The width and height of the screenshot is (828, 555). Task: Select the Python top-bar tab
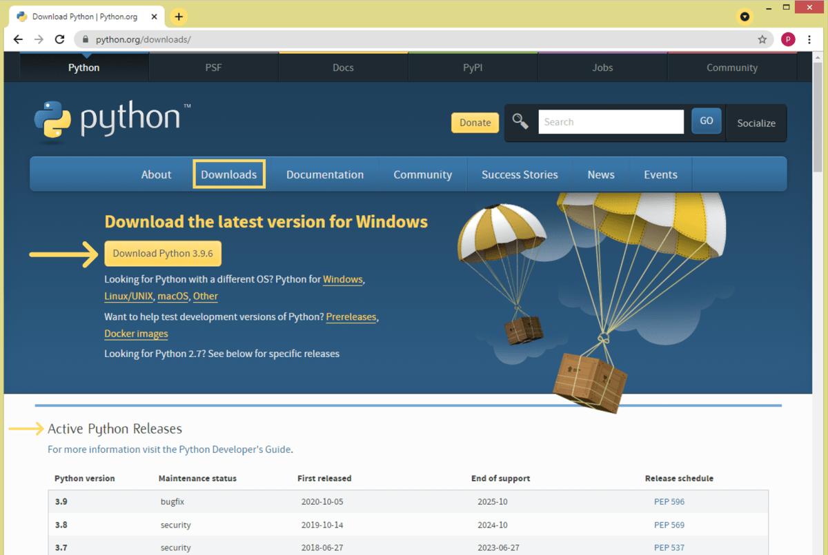tap(84, 68)
